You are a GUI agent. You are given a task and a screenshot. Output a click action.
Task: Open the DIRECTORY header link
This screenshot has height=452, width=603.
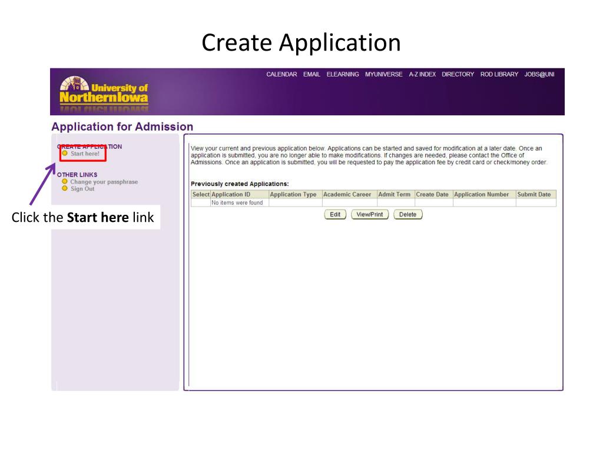tap(458, 74)
